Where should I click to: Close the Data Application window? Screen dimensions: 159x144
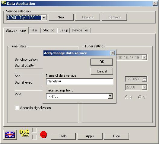click(x=155, y=4)
